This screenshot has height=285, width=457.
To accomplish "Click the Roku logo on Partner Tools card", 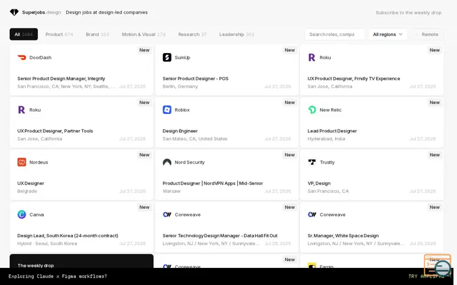I will (x=22, y=110).
